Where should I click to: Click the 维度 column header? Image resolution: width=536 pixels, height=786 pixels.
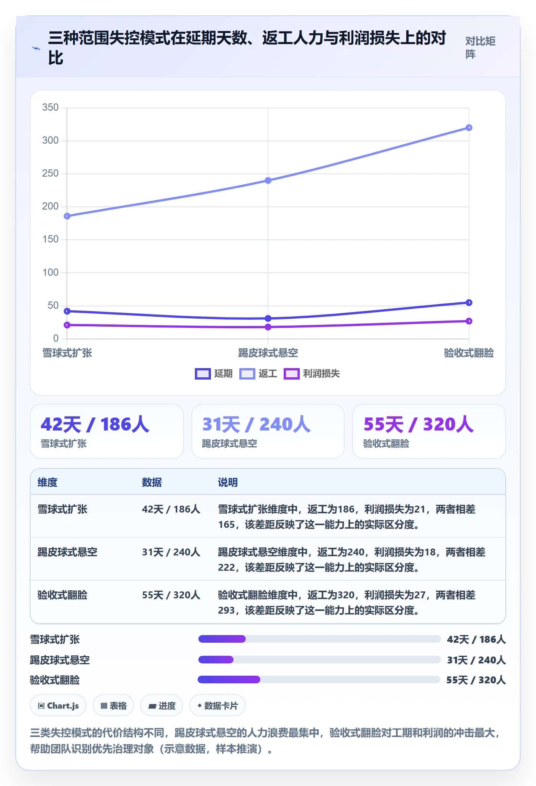tap(47, 482)
